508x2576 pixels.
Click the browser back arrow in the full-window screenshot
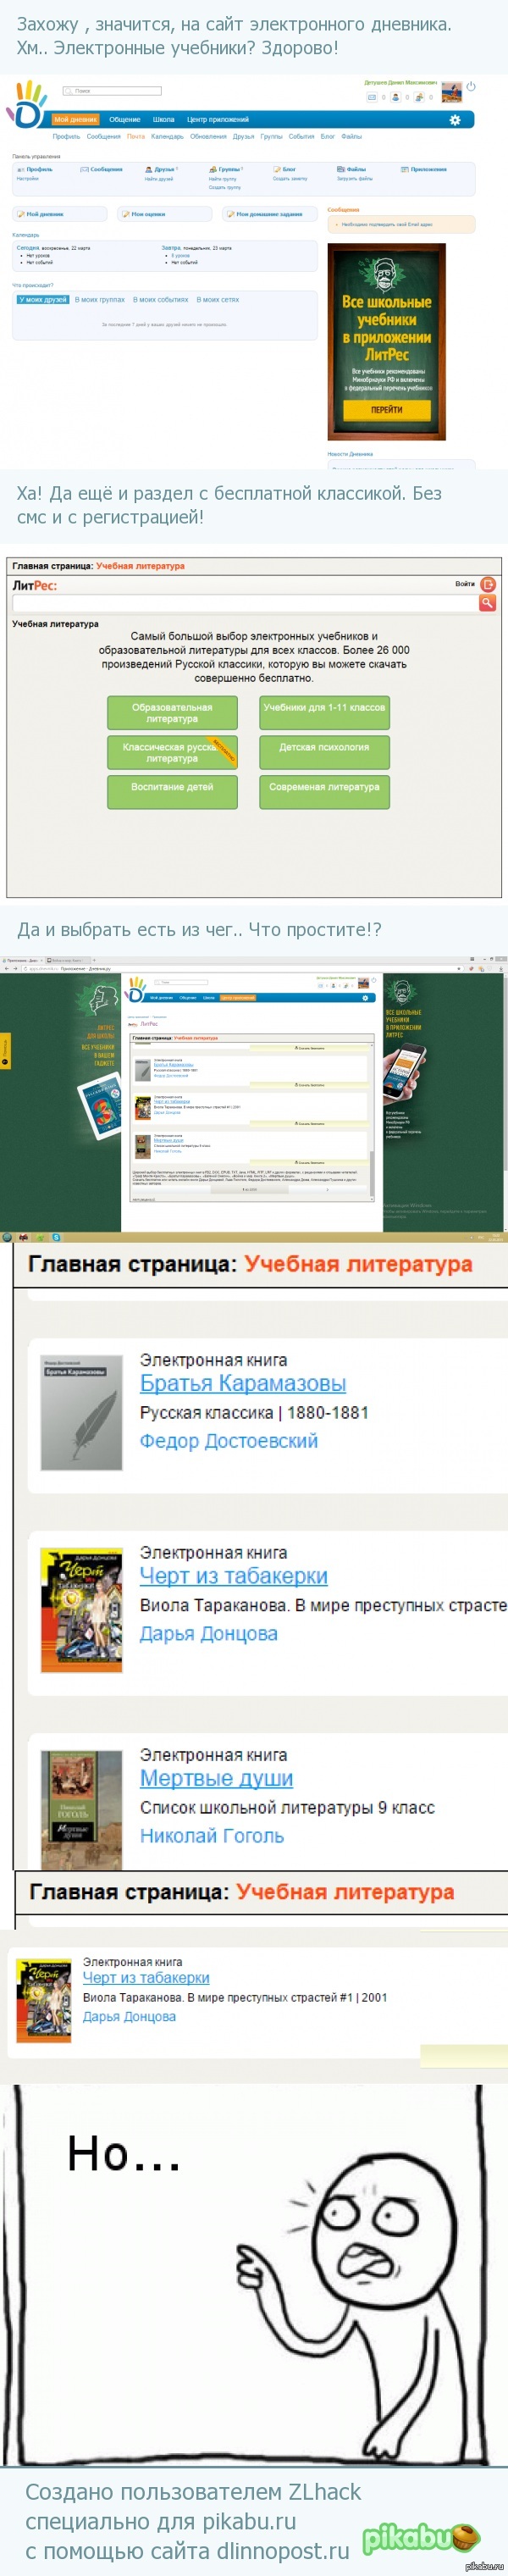(6, 968)
